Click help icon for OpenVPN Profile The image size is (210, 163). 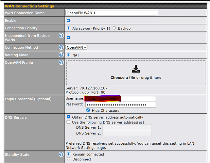click(x=61, y=62)
